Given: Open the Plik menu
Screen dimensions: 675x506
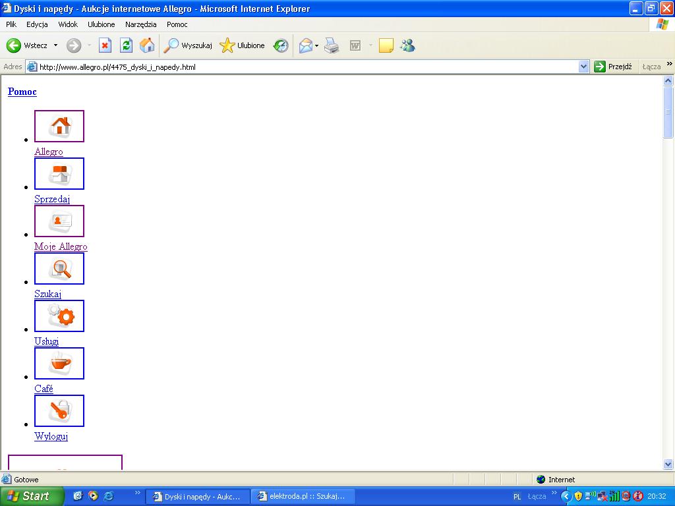Looking at the screenshot, I should (x=11, y=24).
